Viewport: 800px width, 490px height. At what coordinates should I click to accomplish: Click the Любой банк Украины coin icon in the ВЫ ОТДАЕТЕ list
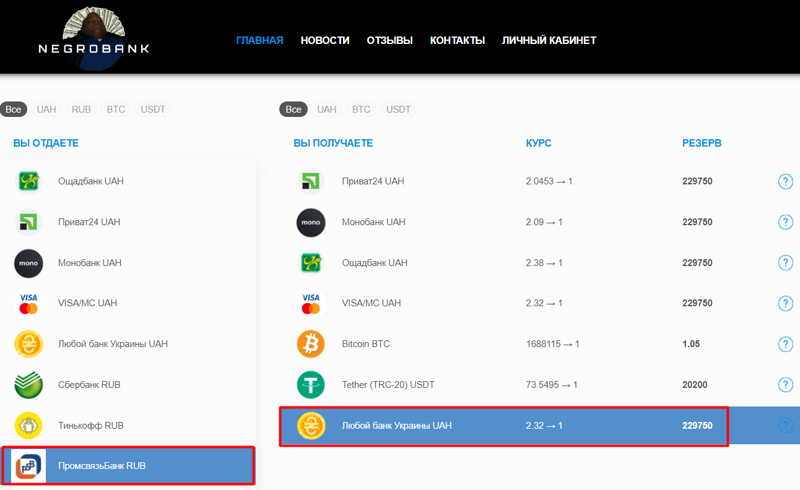[28, 344]
